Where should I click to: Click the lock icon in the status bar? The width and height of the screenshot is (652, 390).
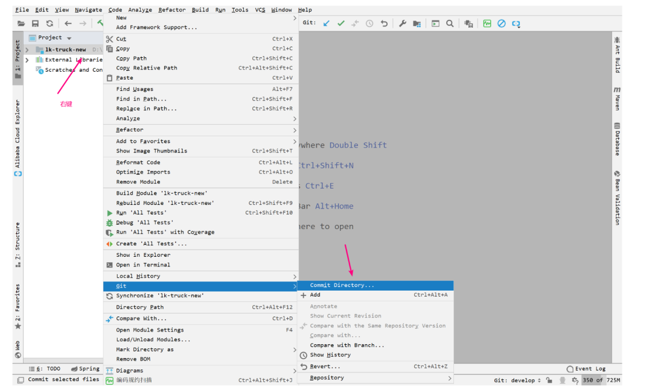[549, 380]
